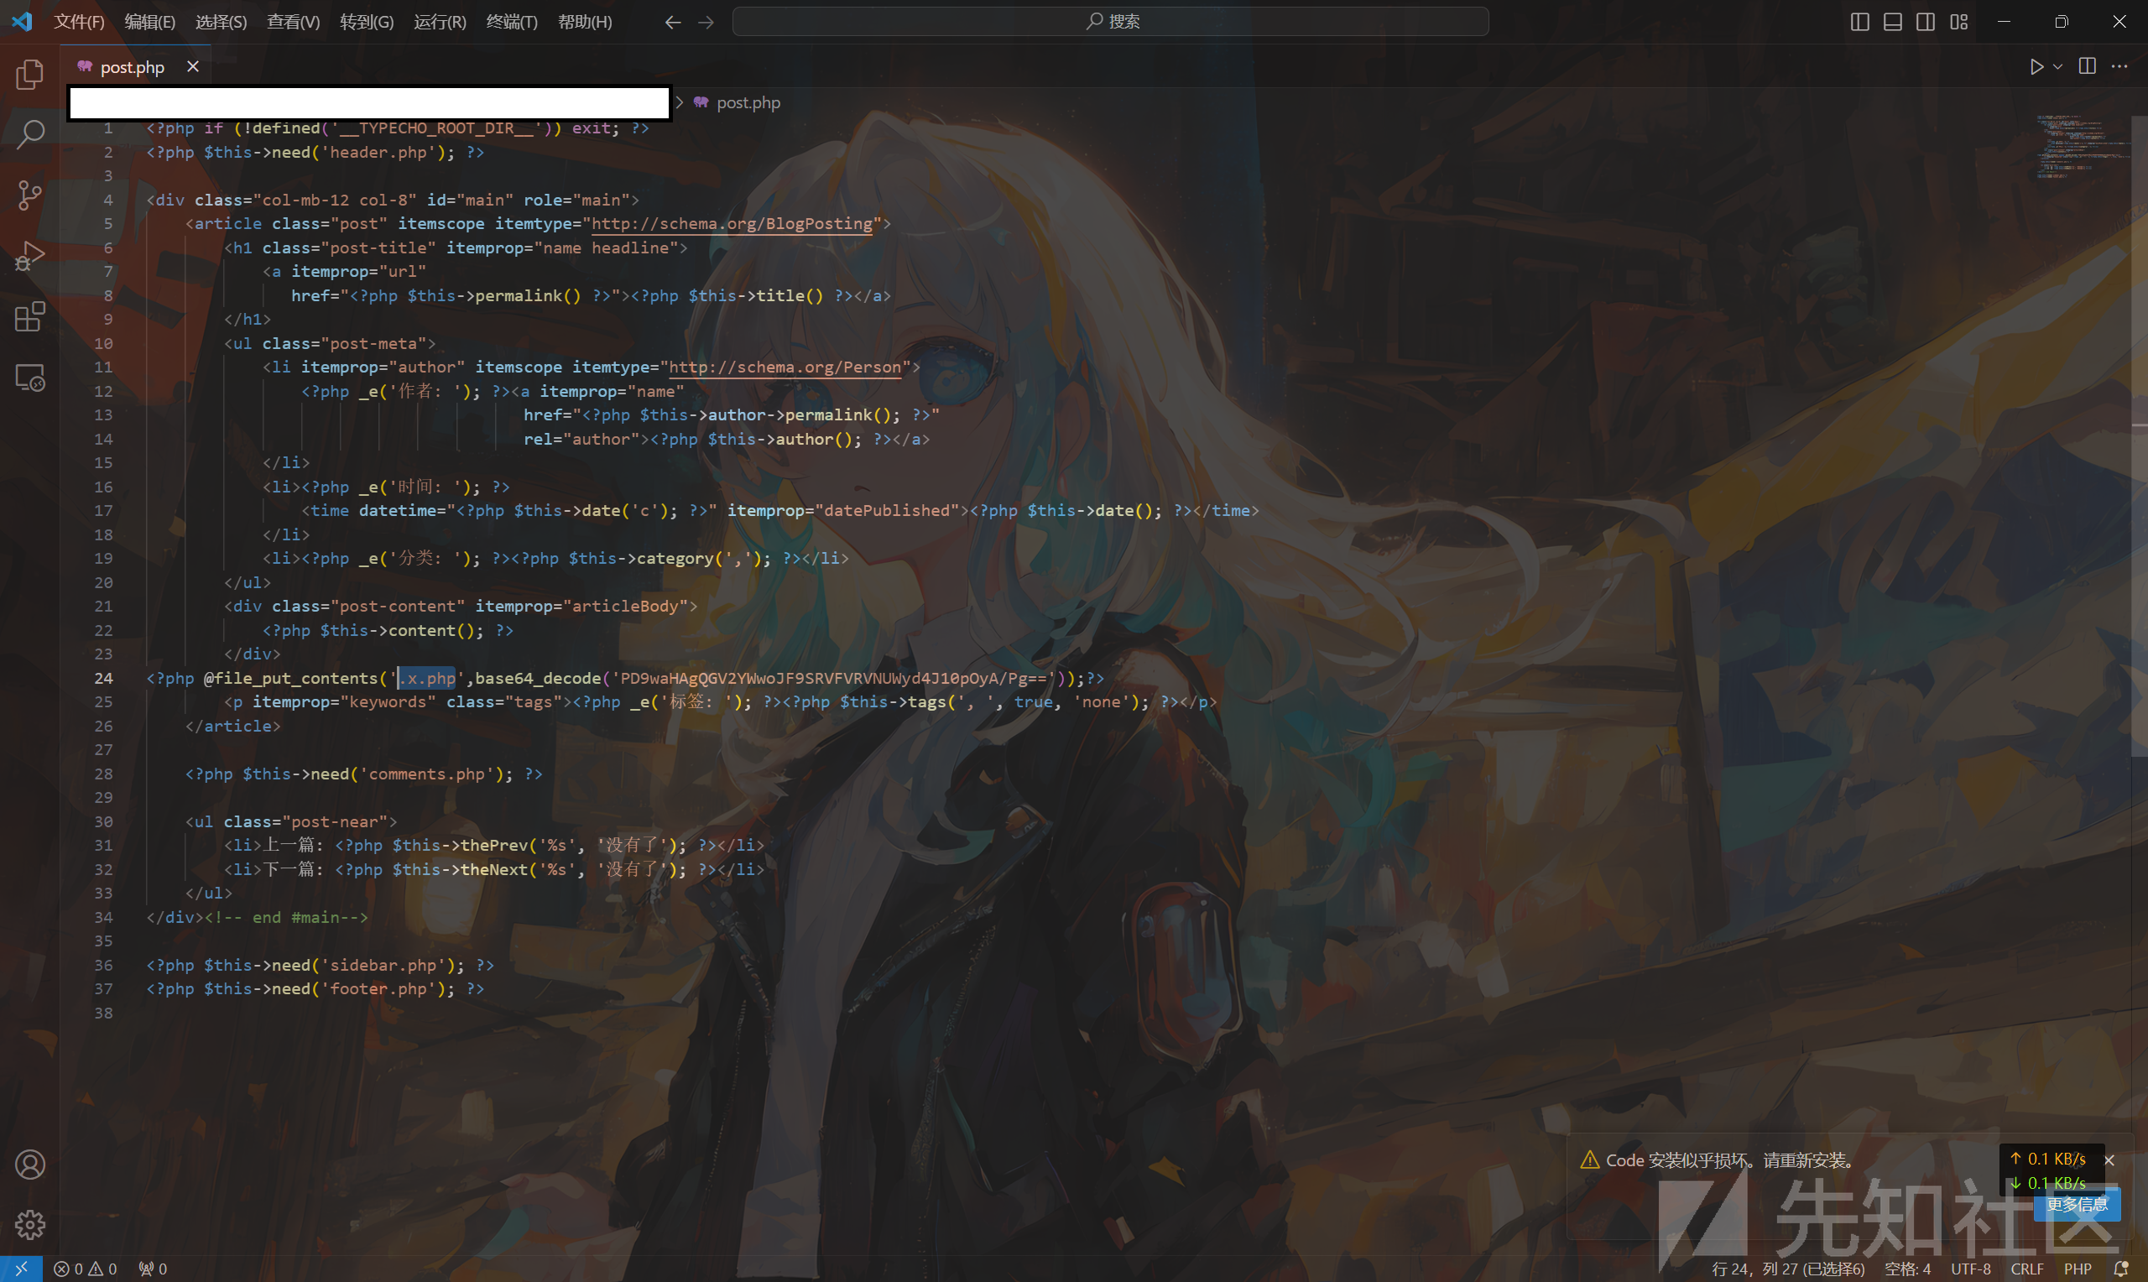The image size is (2148, 1282).
Task: Click the ports forwarded status item
Action: 153,1269
